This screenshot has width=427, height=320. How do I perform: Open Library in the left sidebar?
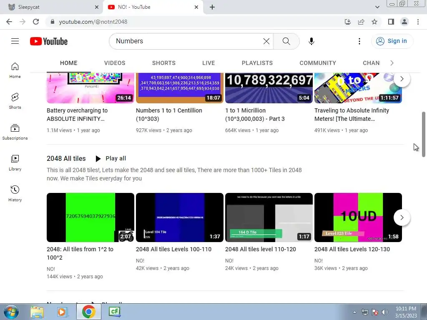click(x=15, y=163)
